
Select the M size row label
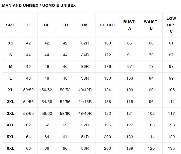click(x=11, y=67)
